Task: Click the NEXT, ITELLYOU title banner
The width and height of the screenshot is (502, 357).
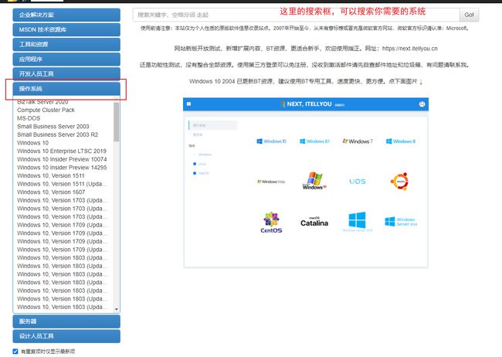Action: click(x=306, y=104)
